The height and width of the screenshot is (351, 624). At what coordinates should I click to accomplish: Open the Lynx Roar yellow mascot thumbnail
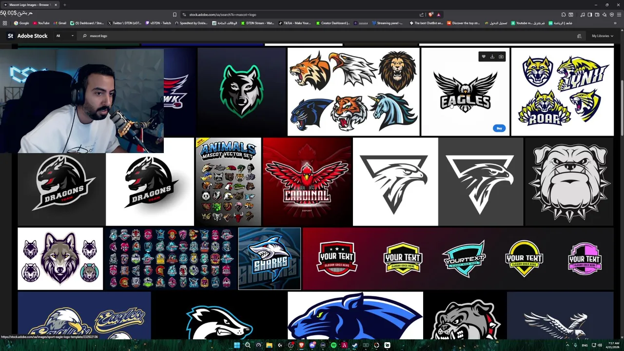point(563,91)
